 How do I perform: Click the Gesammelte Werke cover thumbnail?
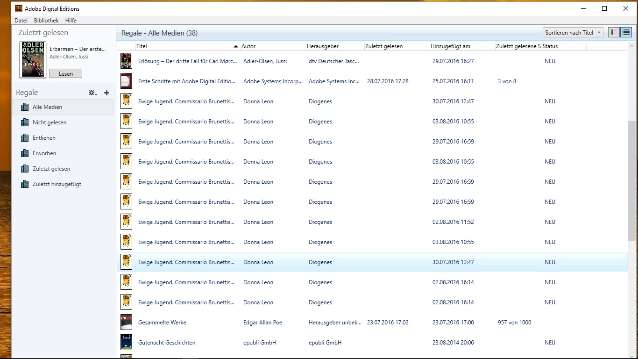point(126,323)
